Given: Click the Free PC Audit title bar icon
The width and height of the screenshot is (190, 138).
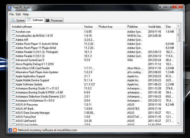Looking at the screenshot, I should pyautogui.click(x=10, y=8).
